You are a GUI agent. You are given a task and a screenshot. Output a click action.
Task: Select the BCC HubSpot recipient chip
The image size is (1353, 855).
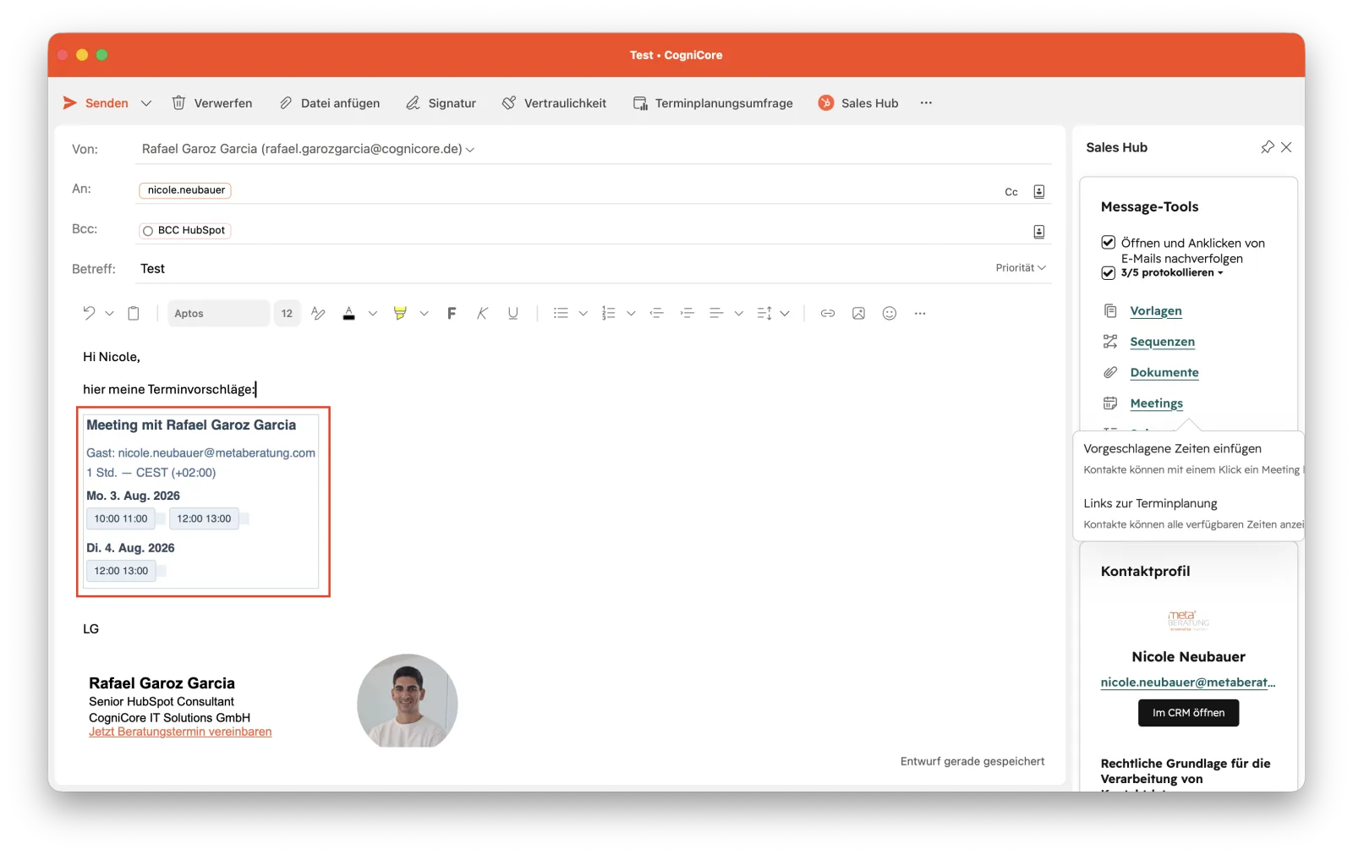click(185, 230)
